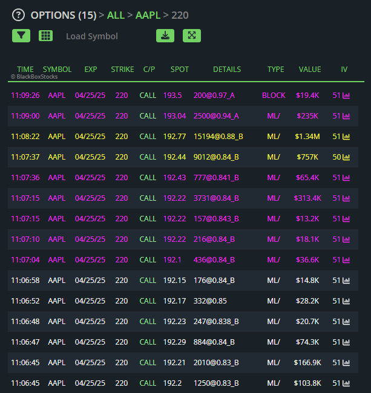Open IV chart icon for $166.9K row
Viewport: 371px width, 393px height.
[x=346, y=363]
